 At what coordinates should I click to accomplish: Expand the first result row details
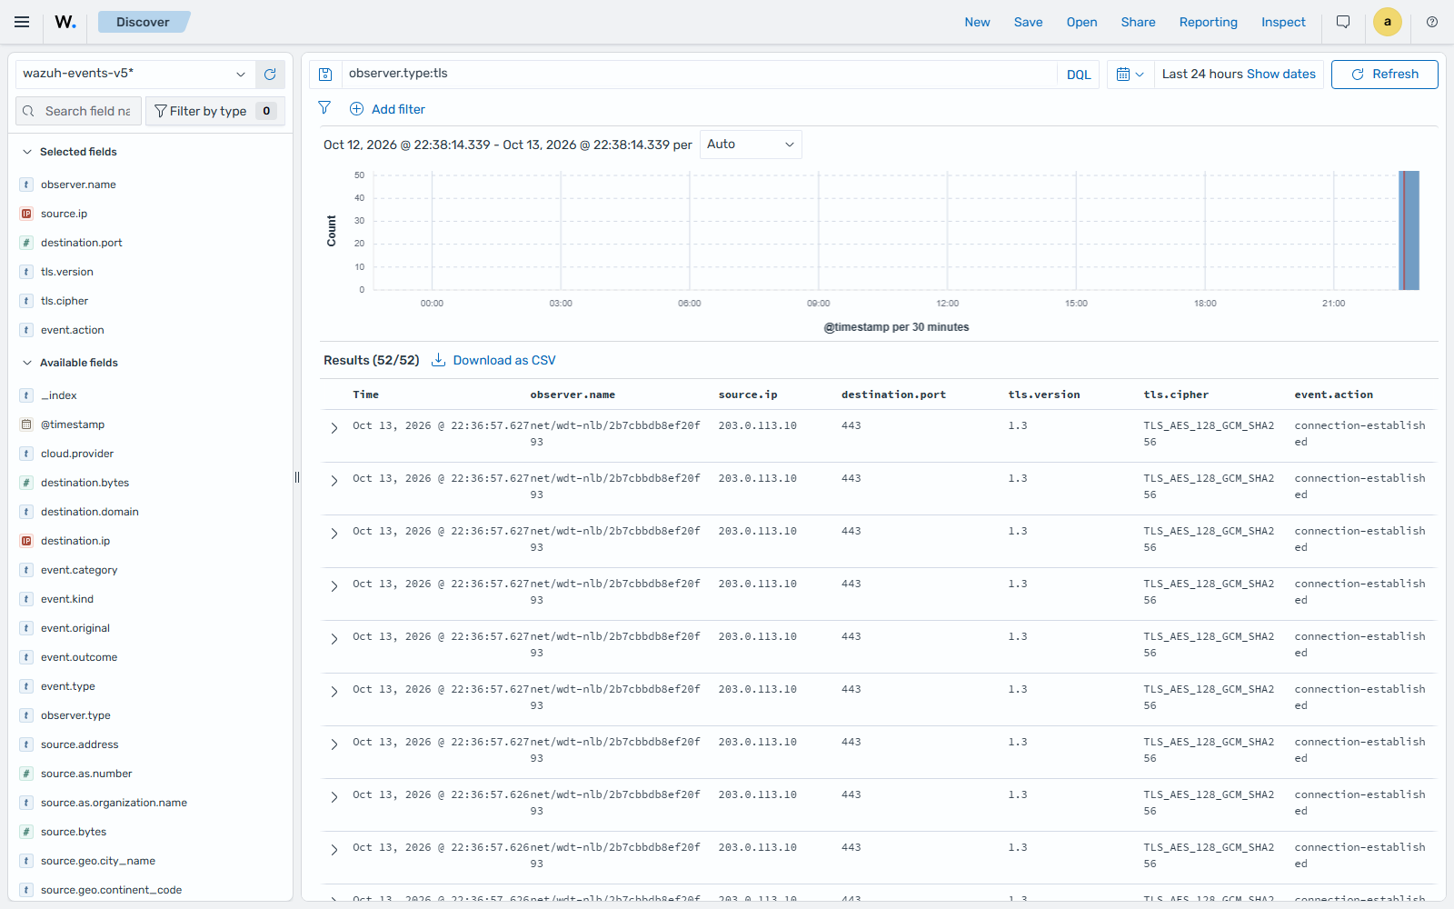click(334, 428)
